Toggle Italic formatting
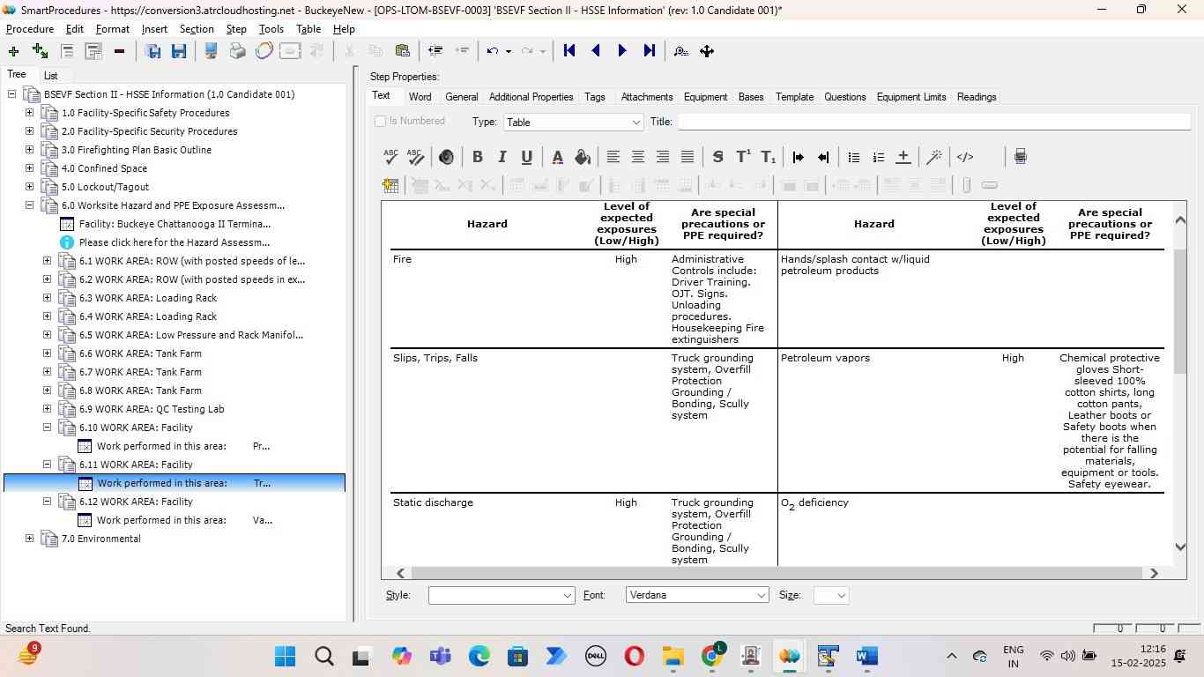The height and width of the screenshot is (677, 1204). [x=502, y=157]
